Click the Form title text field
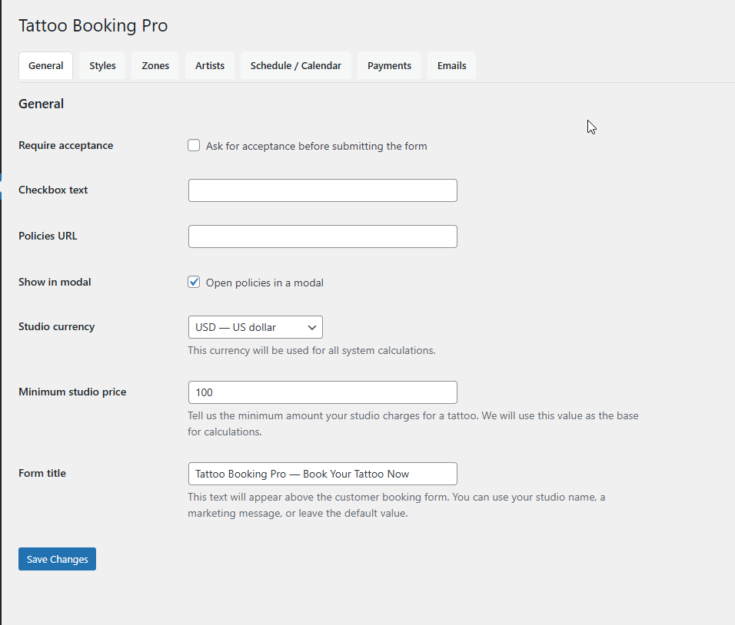The width and height of the screenshot is (735, 625). click(x=322, y=474)
